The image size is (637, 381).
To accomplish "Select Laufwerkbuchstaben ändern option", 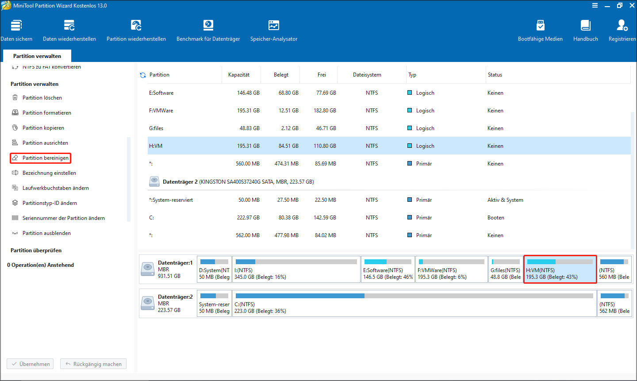I will pyautogui.click(x=55, y=188).
